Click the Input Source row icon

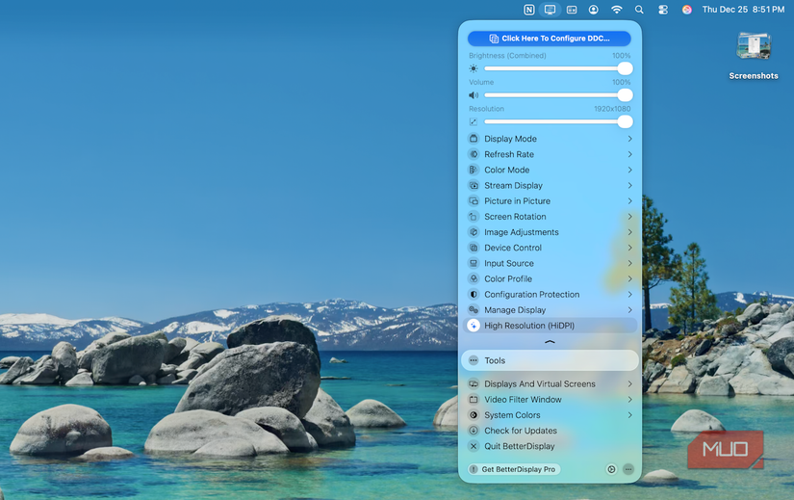tap(474, 263)
